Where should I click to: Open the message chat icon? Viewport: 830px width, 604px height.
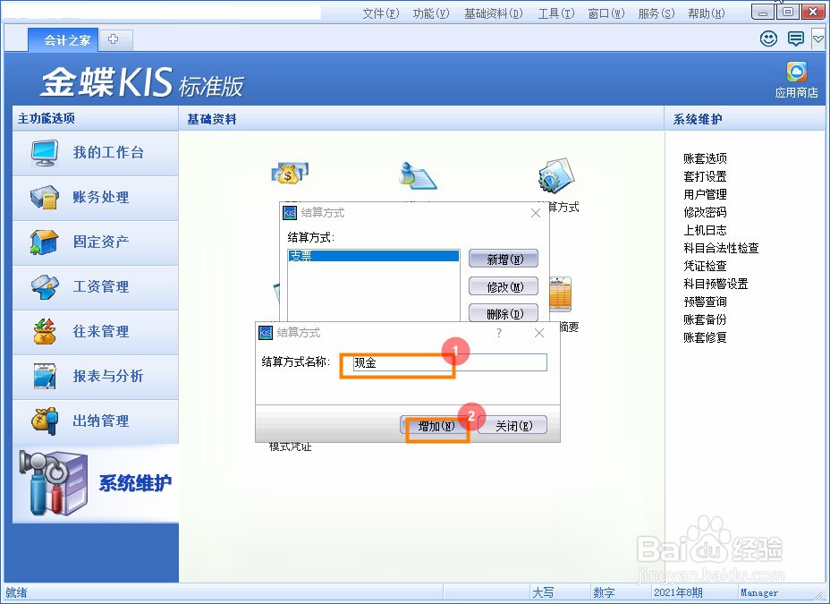(x=796, y=38)
